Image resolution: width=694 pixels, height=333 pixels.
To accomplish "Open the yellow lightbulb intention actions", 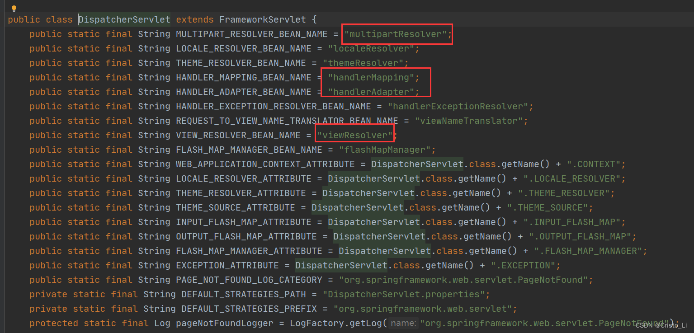I will pyautogui.click(x=14, y=8).
